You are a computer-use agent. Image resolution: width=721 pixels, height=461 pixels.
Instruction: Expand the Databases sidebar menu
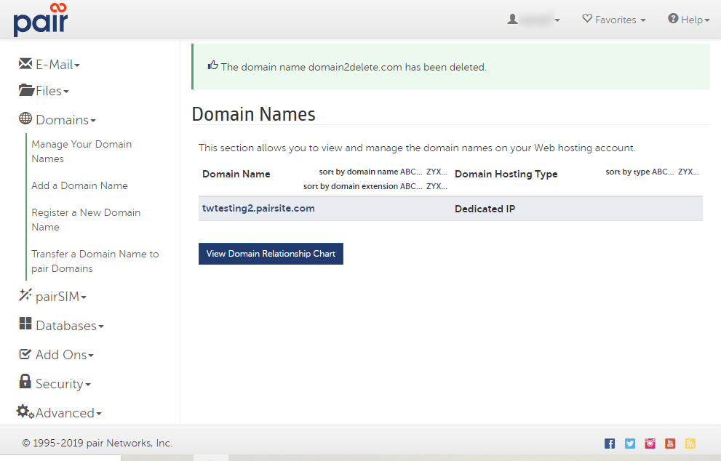click(x=61, y=326)
